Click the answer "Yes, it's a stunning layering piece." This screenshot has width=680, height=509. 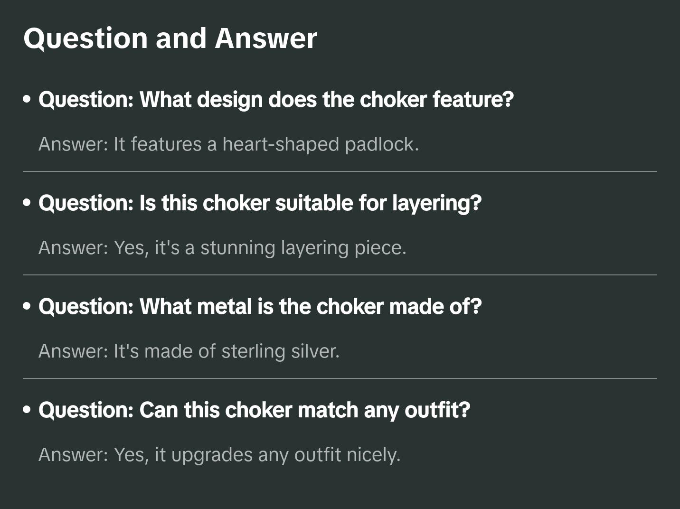(x=222, y=248)
